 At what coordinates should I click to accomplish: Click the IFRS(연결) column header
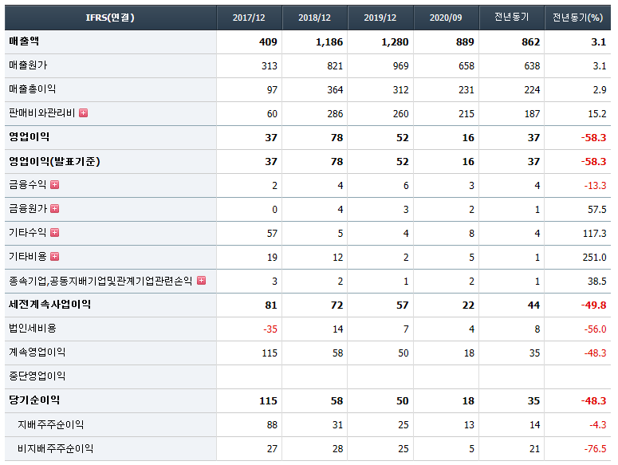point(110,18)
